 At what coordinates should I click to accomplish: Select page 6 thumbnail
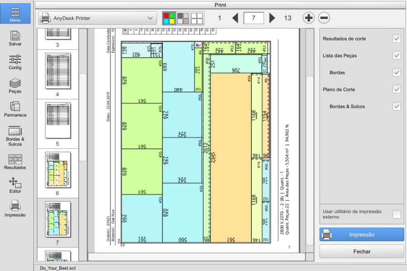pyautogui.click(x=57, y=173)
